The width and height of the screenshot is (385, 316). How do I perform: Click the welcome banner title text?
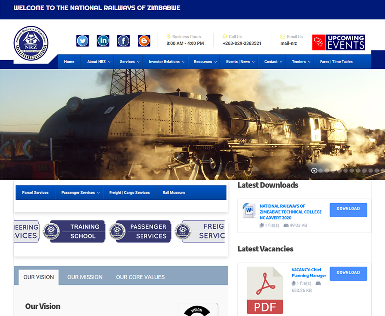point(97,8)
